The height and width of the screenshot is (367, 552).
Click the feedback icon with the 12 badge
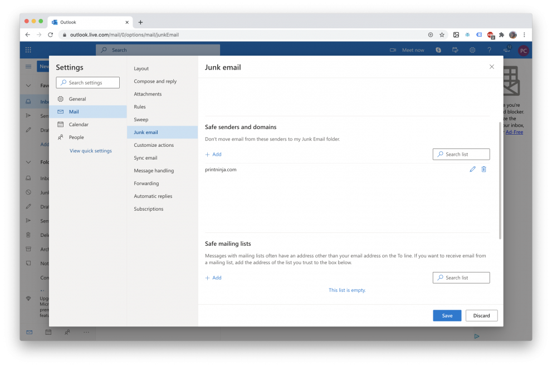pos(506,49)
